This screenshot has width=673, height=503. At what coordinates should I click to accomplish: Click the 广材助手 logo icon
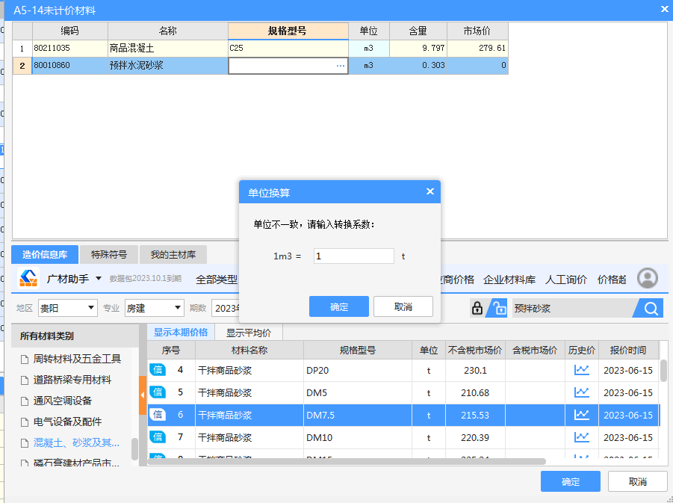pyautogui.click(x=28, y=278)
